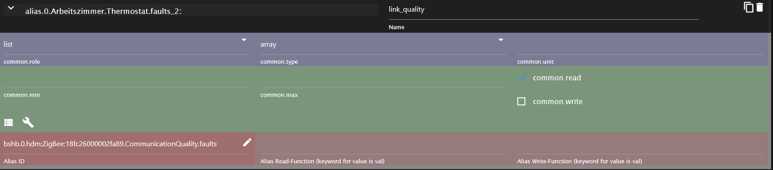Enable the common.write checkbox
This screenshot has width=773, height=170.
[x=521, y=101]
